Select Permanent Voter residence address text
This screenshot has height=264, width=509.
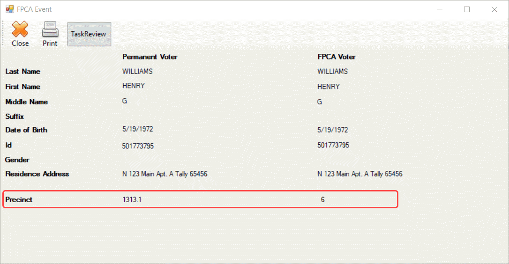tap(165, 174)
